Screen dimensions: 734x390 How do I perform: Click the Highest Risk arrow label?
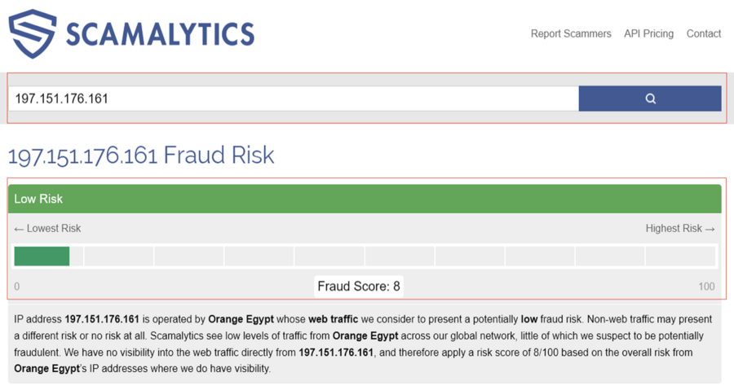pos(680,229)
